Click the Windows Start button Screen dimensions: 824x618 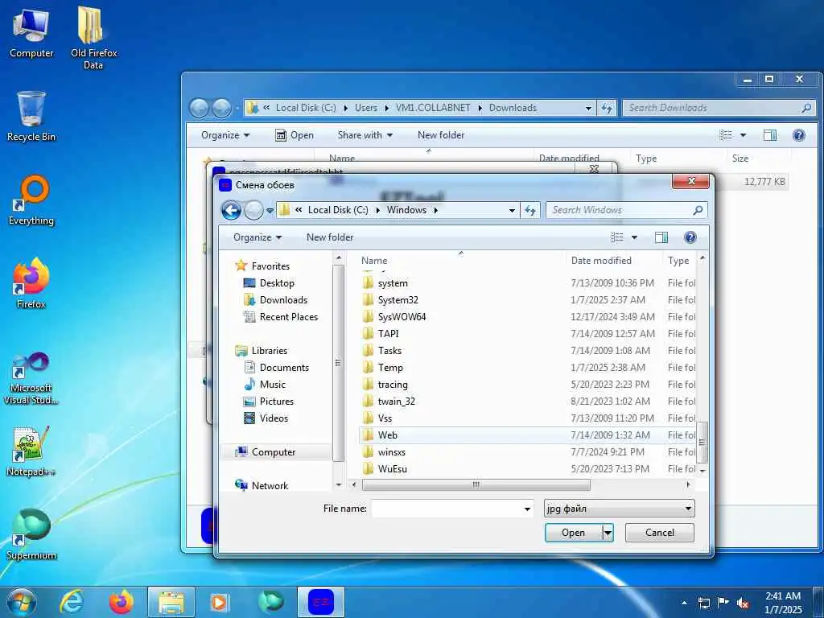click(22, 602)
